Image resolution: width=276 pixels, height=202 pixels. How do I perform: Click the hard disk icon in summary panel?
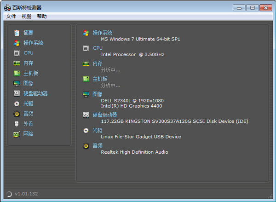(x=86, y=115)
